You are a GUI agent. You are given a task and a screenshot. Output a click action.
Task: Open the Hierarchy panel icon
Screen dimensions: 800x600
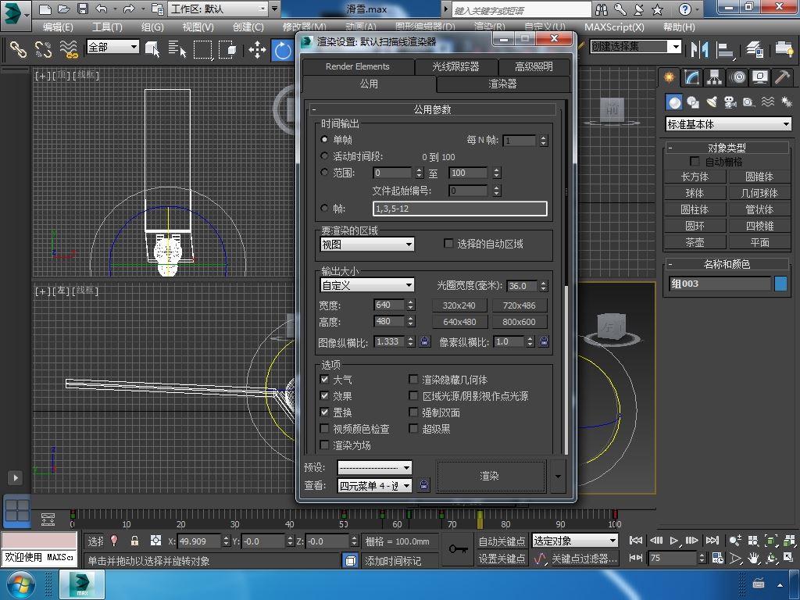(x=714, y=77)
